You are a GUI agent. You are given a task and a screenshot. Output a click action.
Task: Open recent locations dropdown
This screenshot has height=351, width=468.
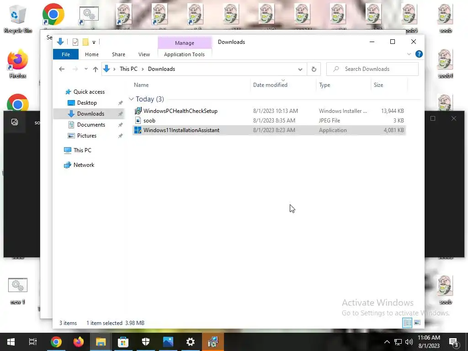pyautogui.click(x=86, y=69)
